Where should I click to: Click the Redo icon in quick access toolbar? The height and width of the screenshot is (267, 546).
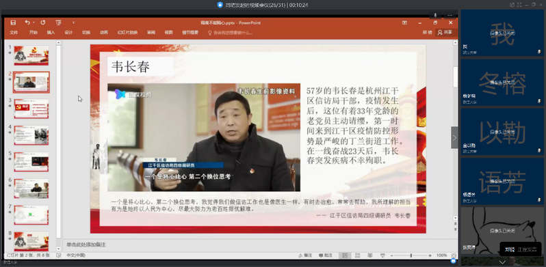coord(43,23)
